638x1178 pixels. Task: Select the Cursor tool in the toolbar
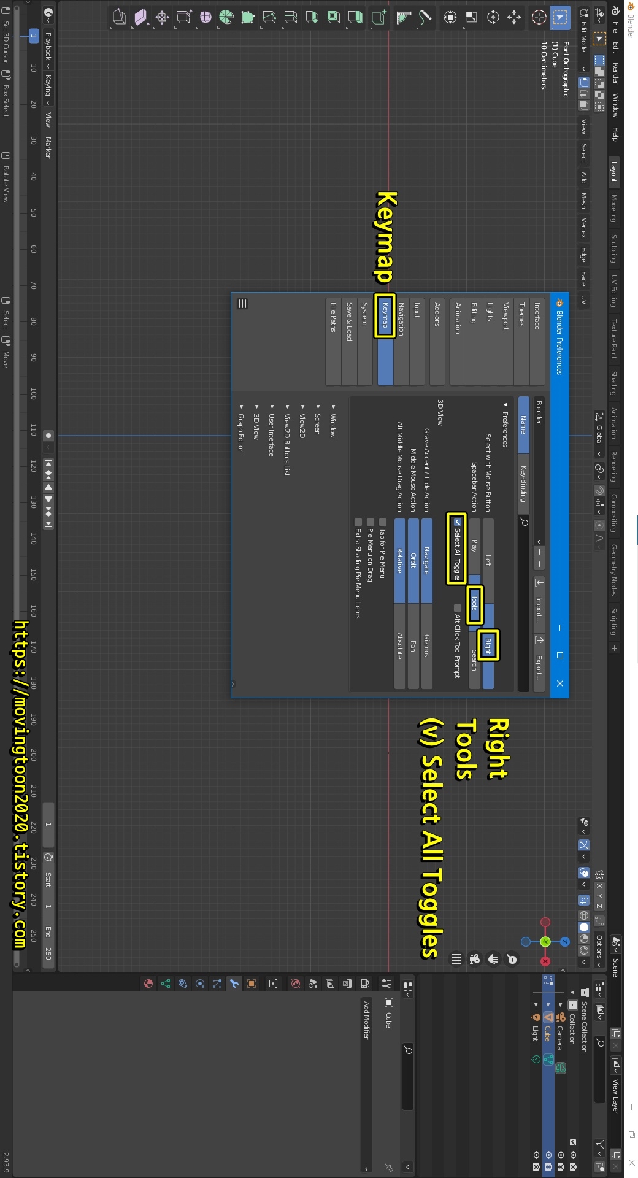(539, 17)
